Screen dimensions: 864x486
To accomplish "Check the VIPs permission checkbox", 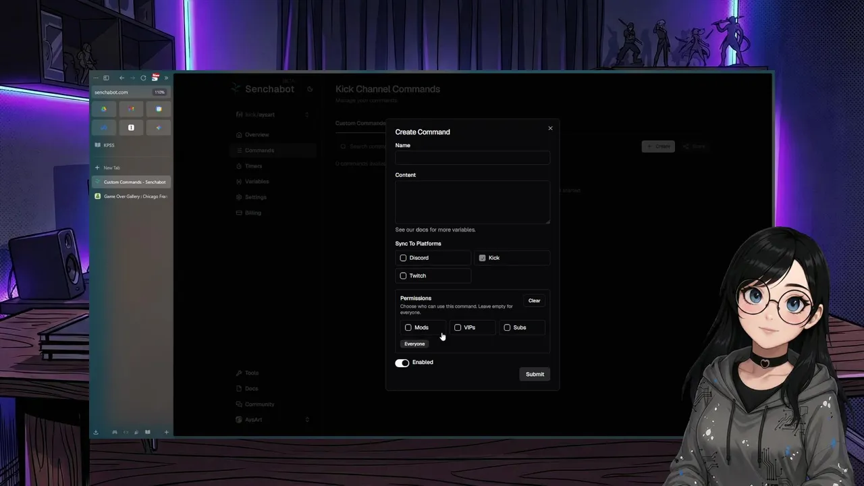I will [x=458, y=327].
